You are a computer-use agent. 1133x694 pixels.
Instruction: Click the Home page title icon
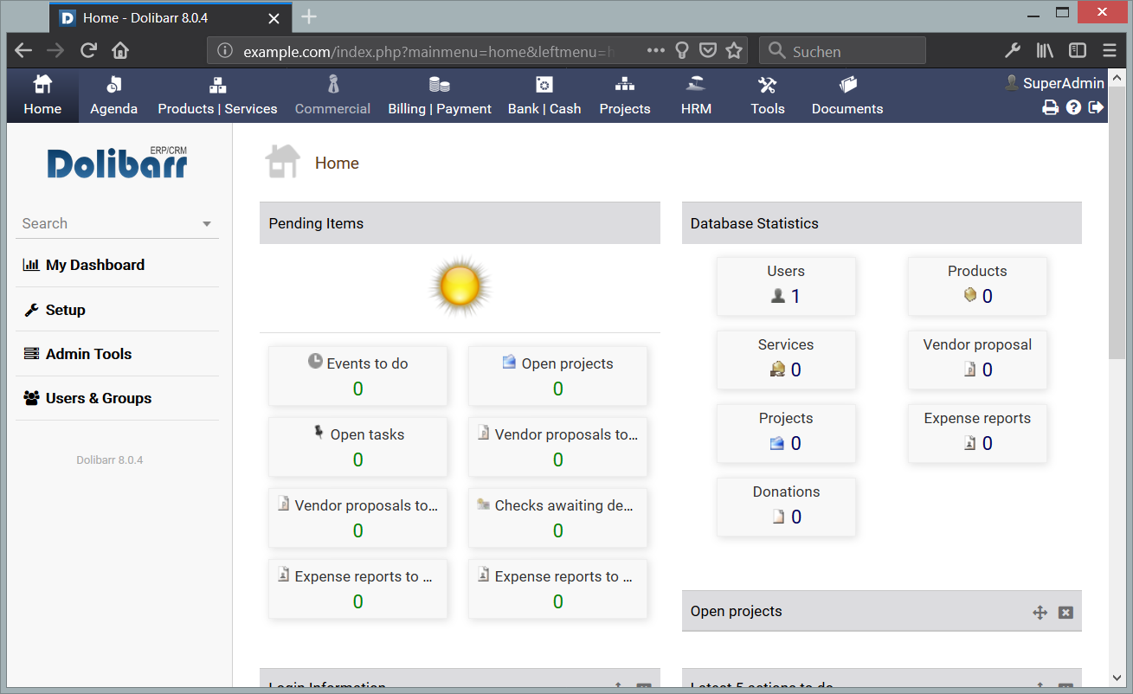click(282, 162)
